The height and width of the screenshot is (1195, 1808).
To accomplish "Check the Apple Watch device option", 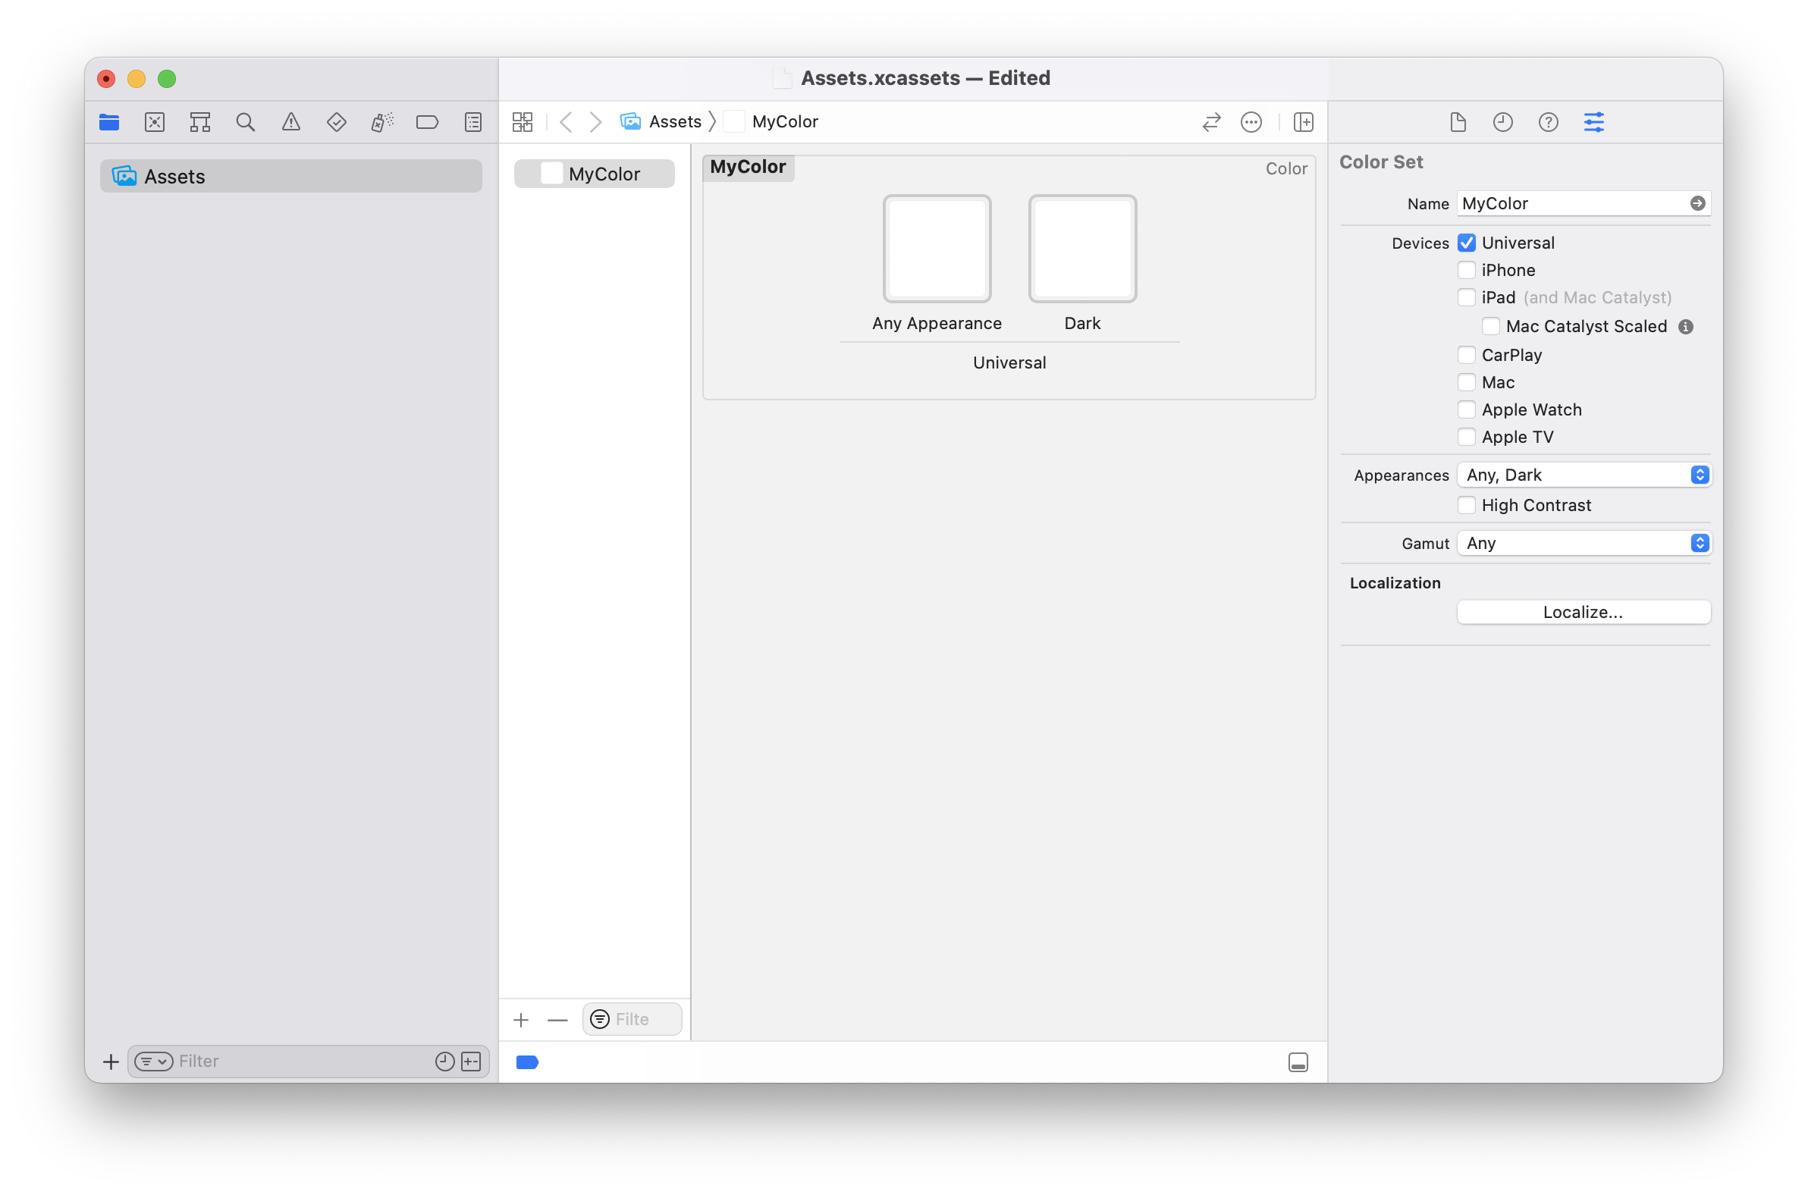I will [x=1467, y=409].
